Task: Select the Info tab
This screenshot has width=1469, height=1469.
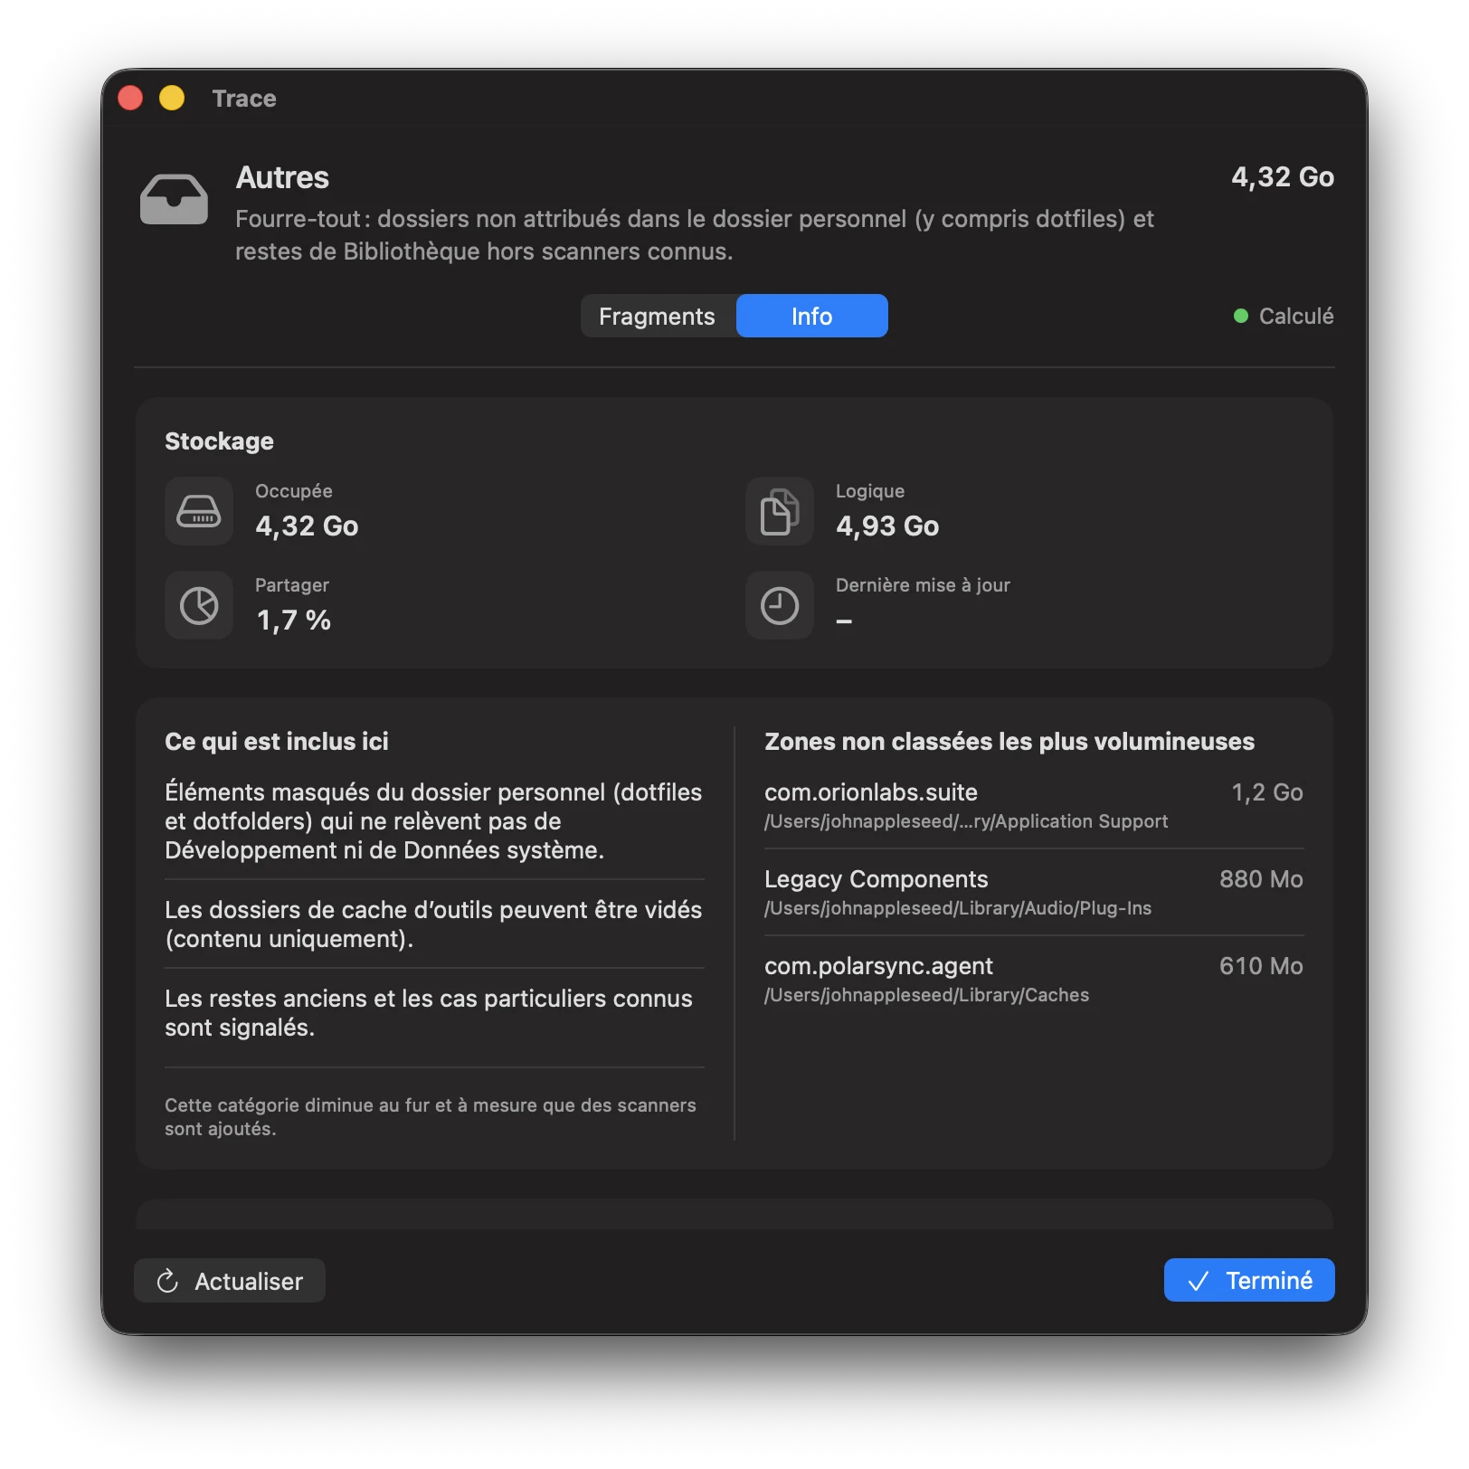Action: 811,316
